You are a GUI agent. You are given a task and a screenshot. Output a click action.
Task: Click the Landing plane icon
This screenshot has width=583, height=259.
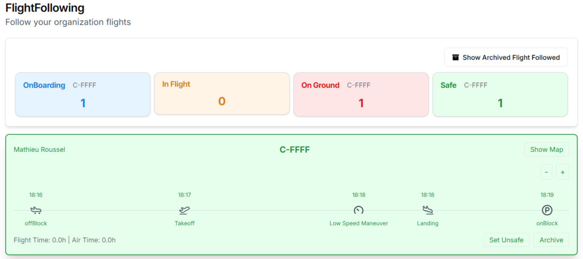[x=428, y=210]
